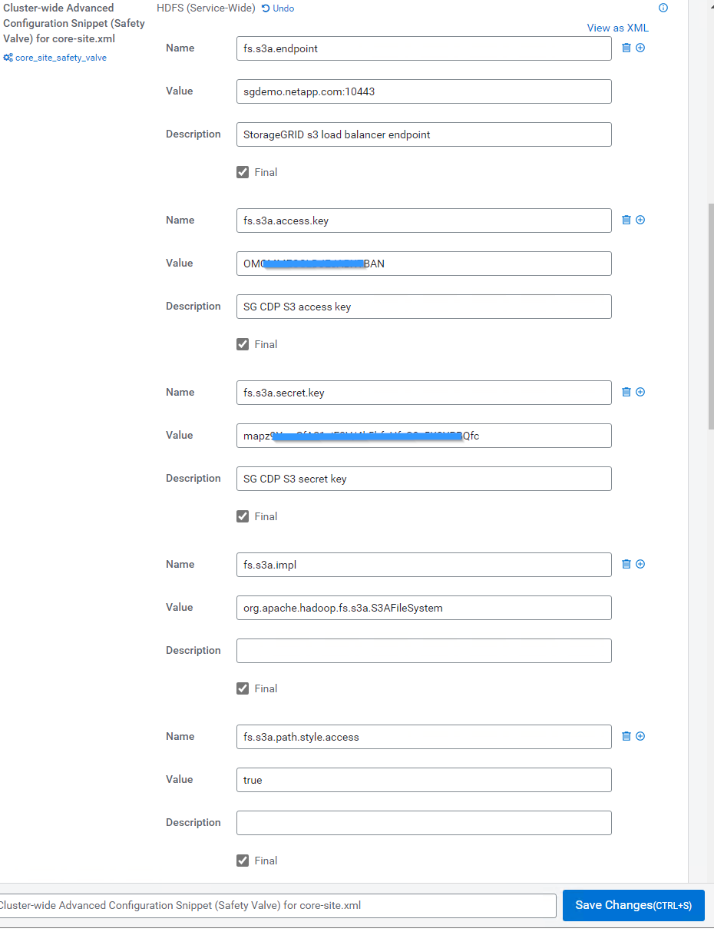Add a property after fs.s3a.endpoint

640,48
